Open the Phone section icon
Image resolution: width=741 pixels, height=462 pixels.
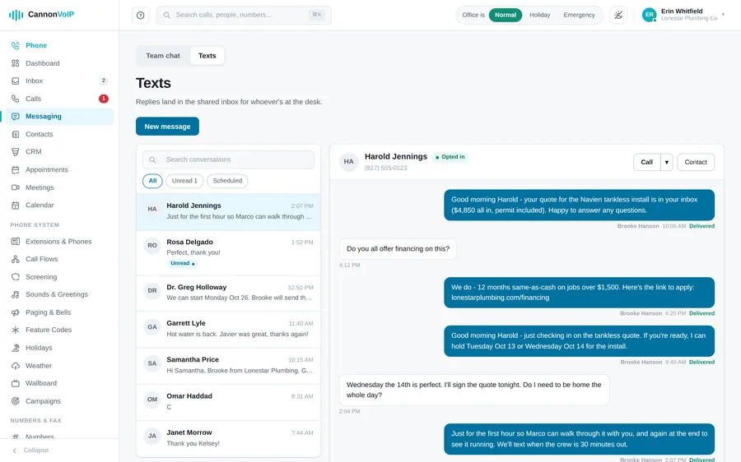coord(16,45)
